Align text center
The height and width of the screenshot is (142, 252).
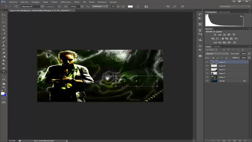click(x=118, y=7)
